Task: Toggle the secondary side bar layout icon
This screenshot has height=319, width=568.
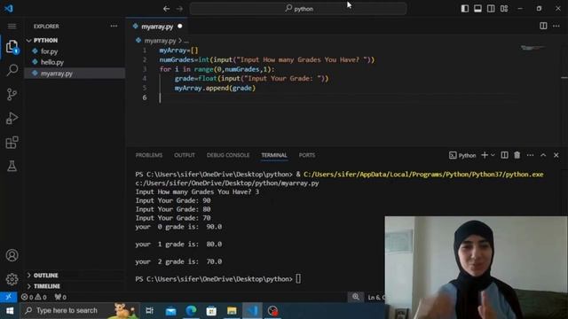Action: [491, 9]
